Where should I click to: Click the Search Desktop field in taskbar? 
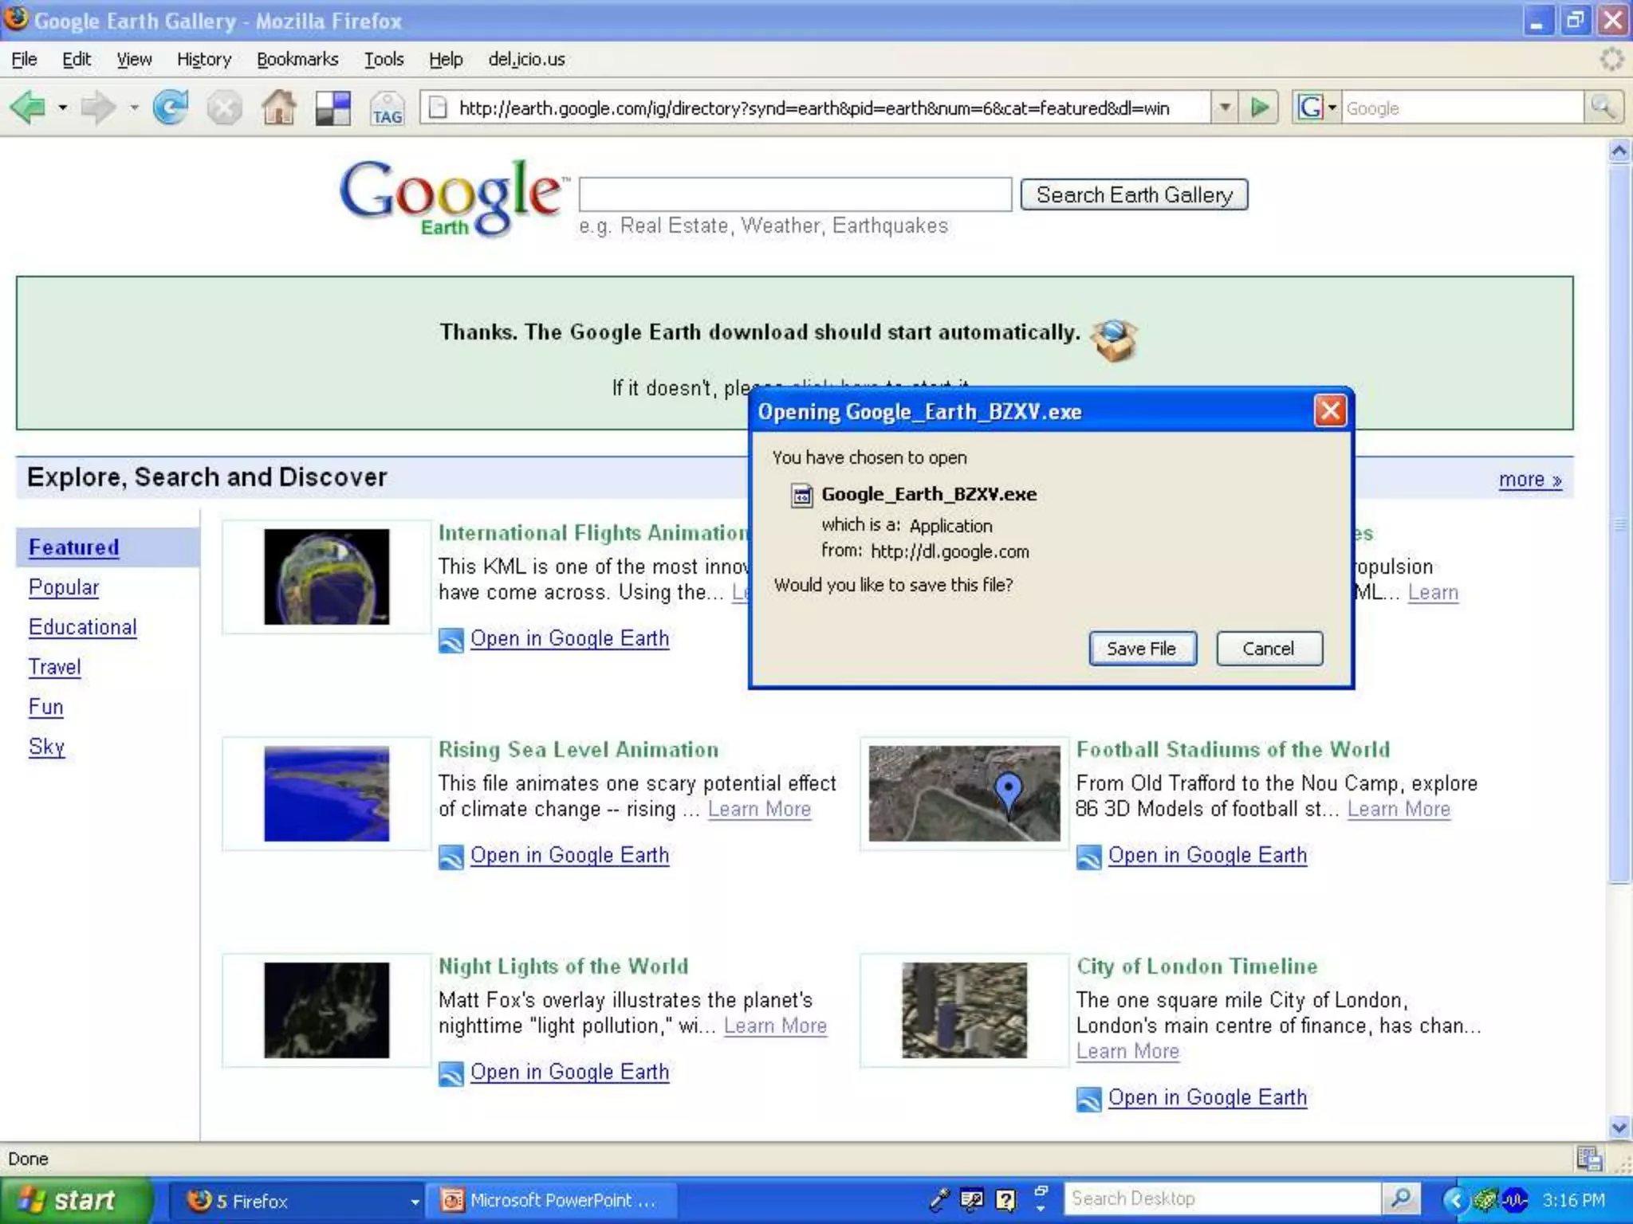coord(1223,1198)
